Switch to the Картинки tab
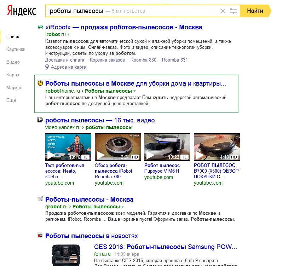 (16, 49)
